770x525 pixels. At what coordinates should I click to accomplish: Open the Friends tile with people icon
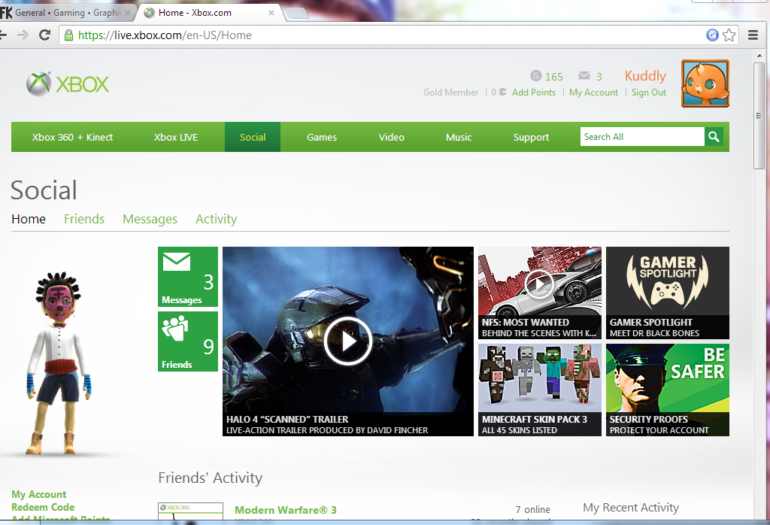pyautogui.click(x=187, y=341)
